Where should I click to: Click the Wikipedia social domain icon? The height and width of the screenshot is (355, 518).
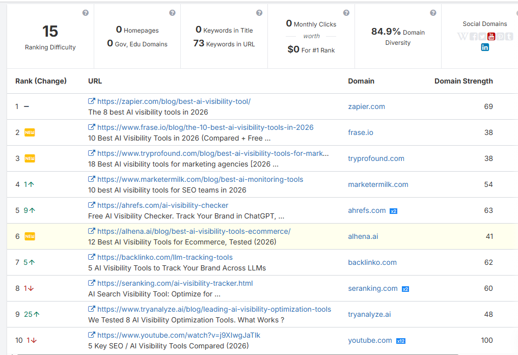pos(462,36)
